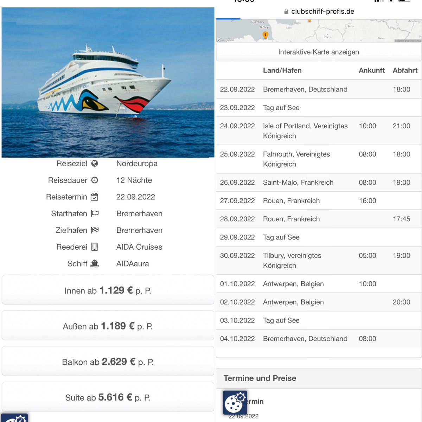422x422 pixels.
Task: Open cookie settings icon at bottom-left corner
Action: point(14,418)
